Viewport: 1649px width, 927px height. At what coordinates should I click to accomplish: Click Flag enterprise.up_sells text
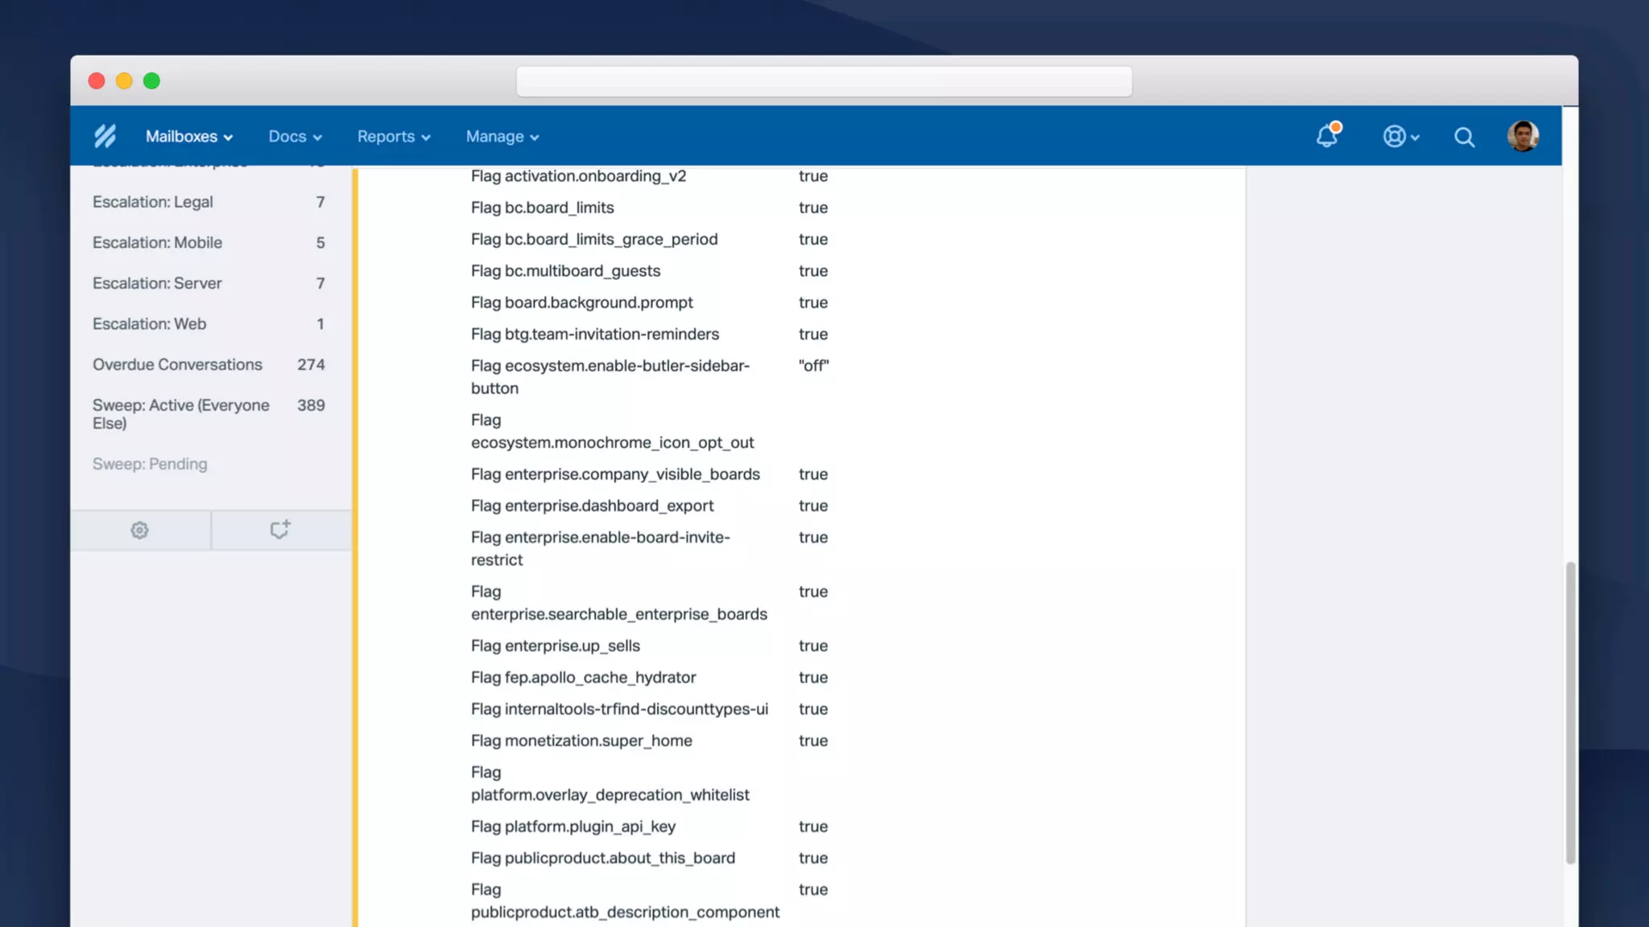coord(556,645)
